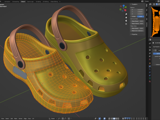This screenshot has height=120, width=160.
Task: Open the Add Modifier dropdown
Action: pos(156,47)
